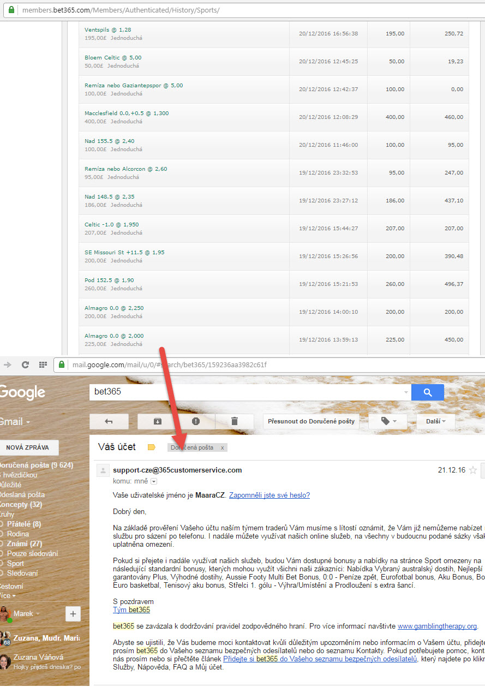Viewport: 485px width, 687px height.
Task: Open the www.gamblingtherapy.org link
Action: coord(438,626)
